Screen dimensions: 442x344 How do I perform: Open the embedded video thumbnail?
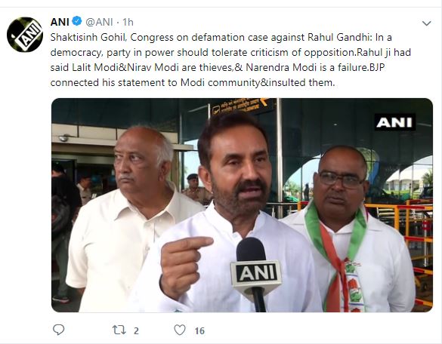(x=242, y=205)
